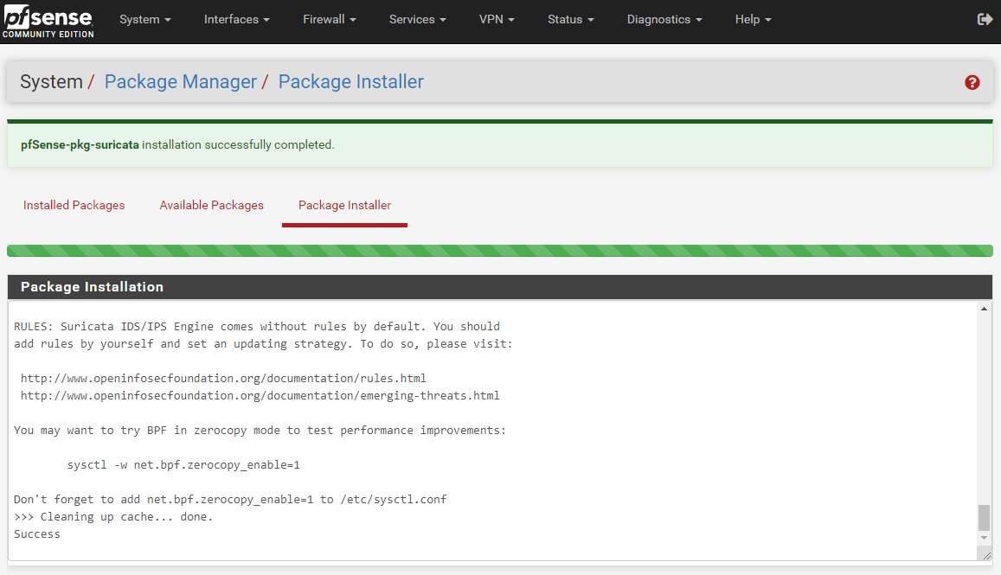Image resolution: width=1001 pixels, height=575 pixels.
Task: Click the sysctl -w net.bpf.zerocopy_enable=1 line
Action: (183, 465)
